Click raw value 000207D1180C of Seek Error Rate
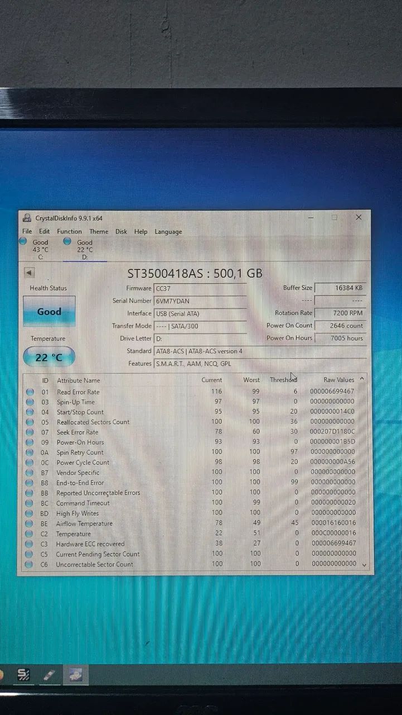Viewport: 402px width, 715px height. pos(332,432)
